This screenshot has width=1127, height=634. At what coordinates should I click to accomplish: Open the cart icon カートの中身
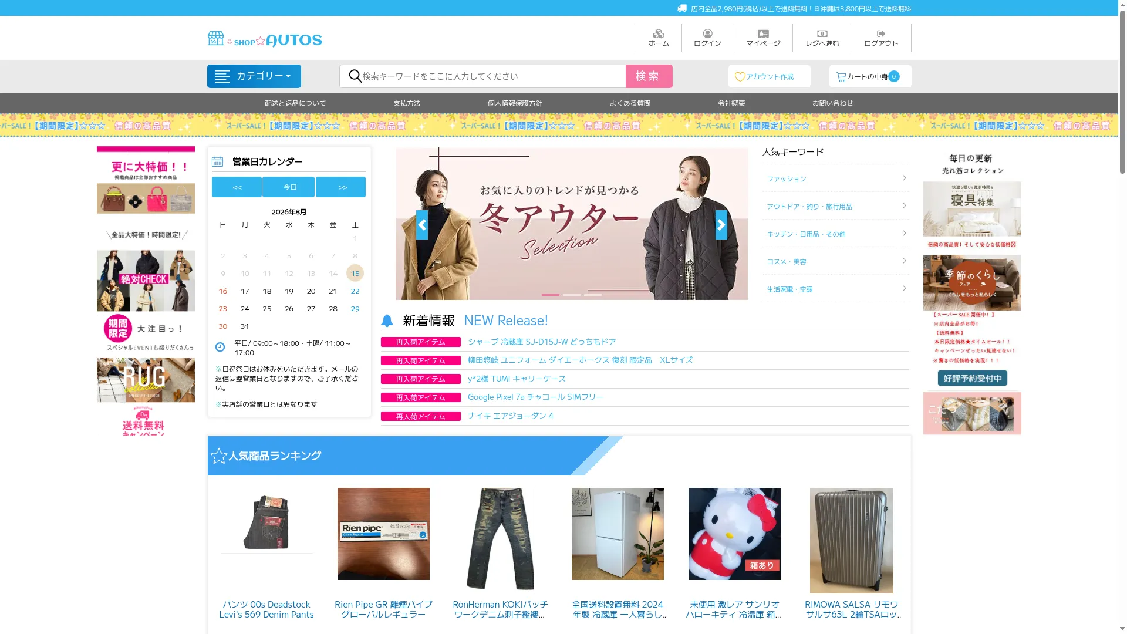point(841,77)
